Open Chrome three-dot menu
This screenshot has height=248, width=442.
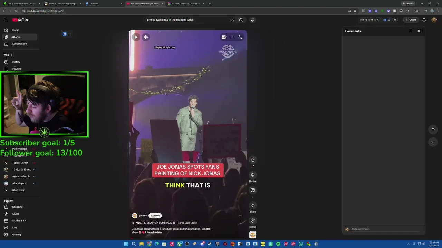438,11
